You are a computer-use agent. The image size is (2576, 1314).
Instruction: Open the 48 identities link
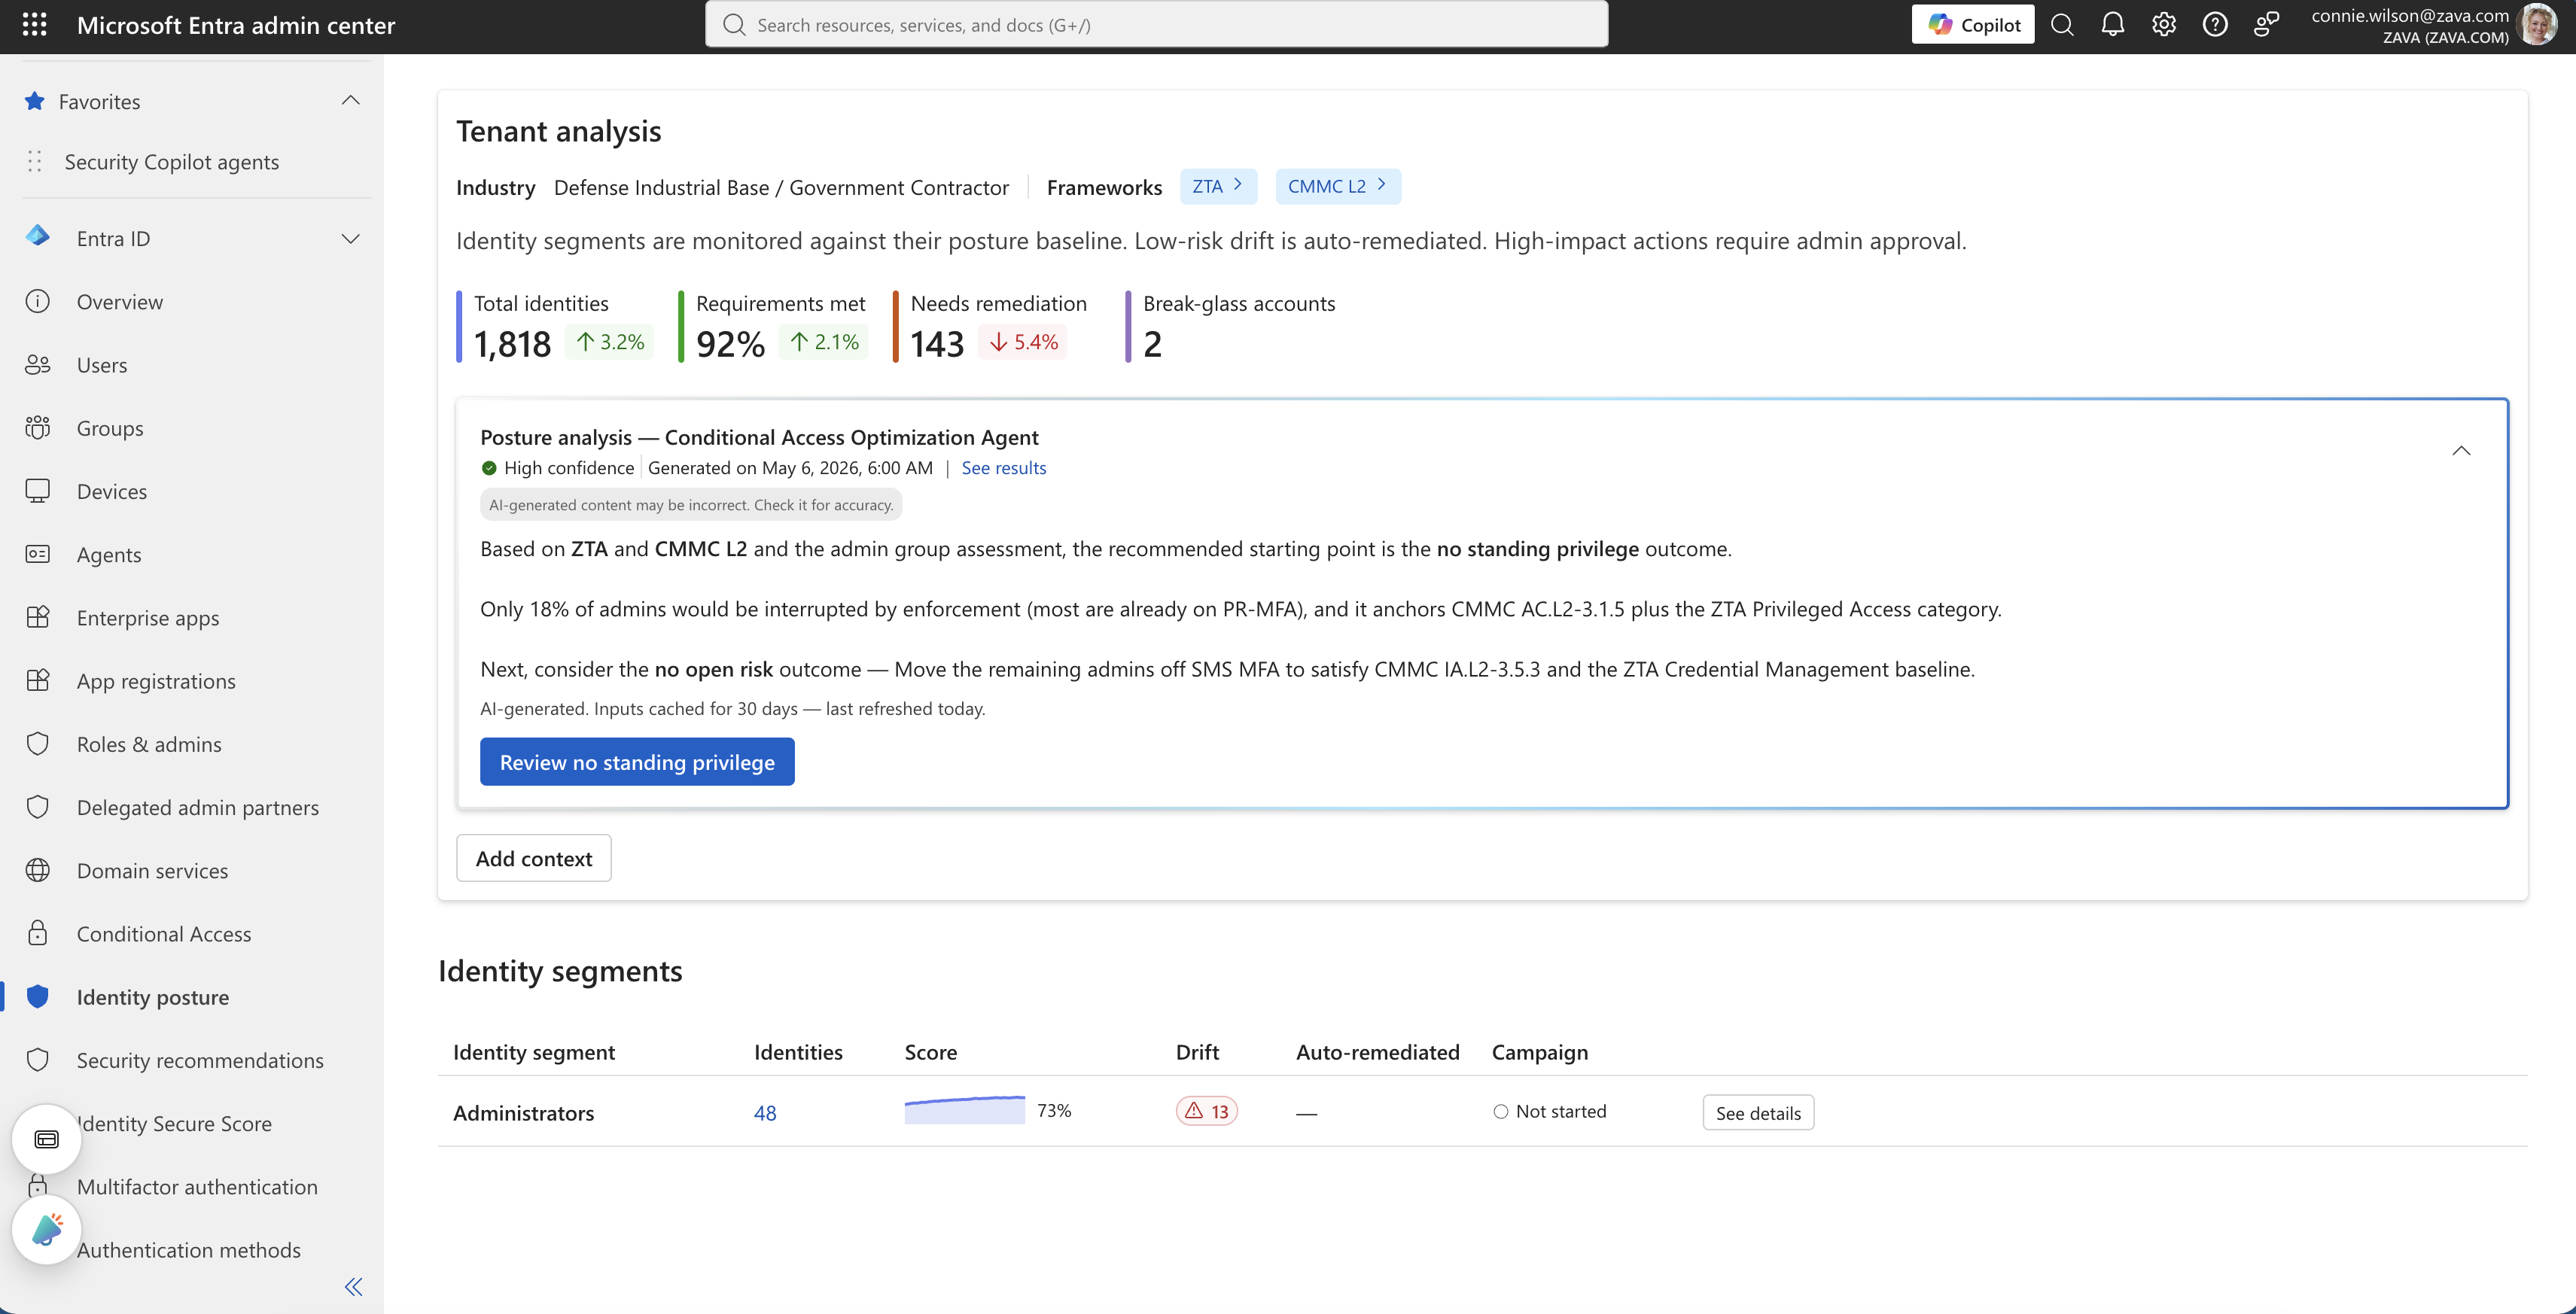(765, 1112)
